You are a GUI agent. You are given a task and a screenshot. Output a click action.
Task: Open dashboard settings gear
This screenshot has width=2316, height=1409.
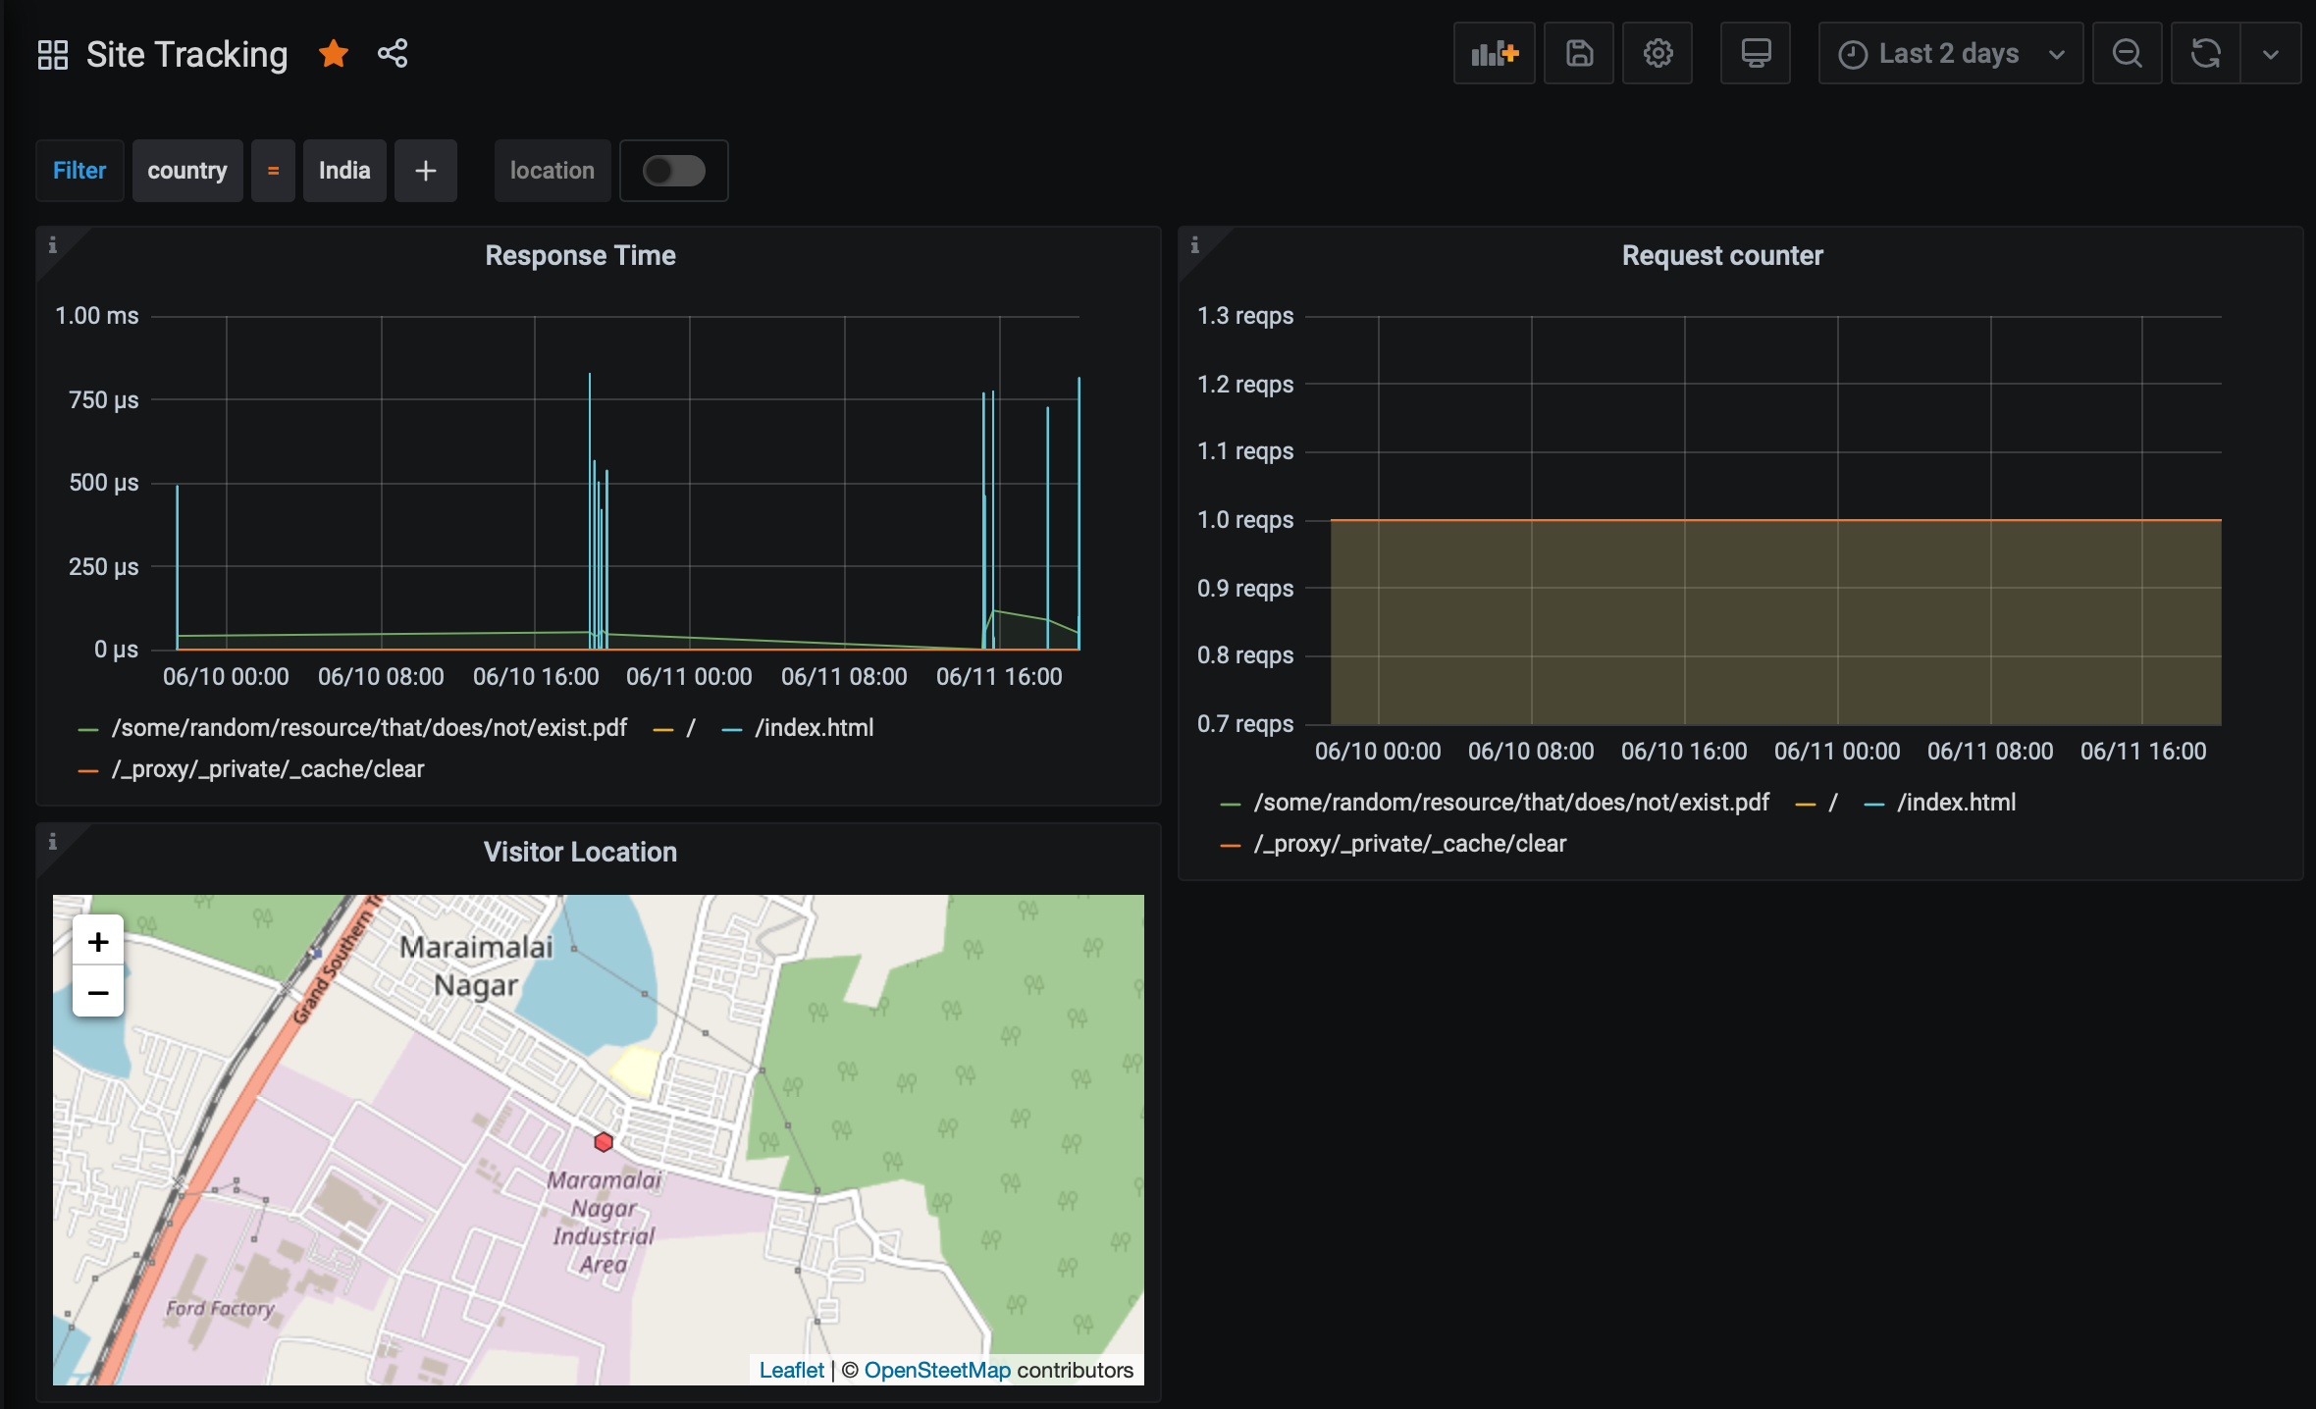[1658, 53]
